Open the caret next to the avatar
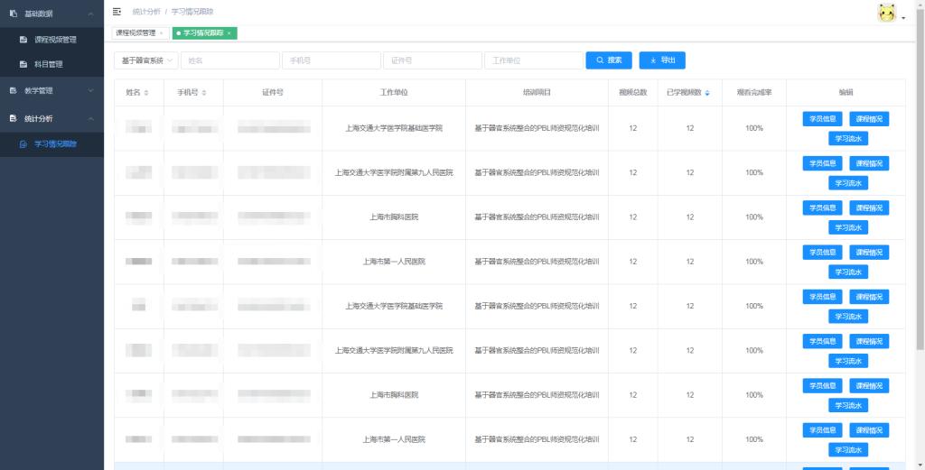The height and width of the screenshot is (470, 925). [x=903, y=19]
